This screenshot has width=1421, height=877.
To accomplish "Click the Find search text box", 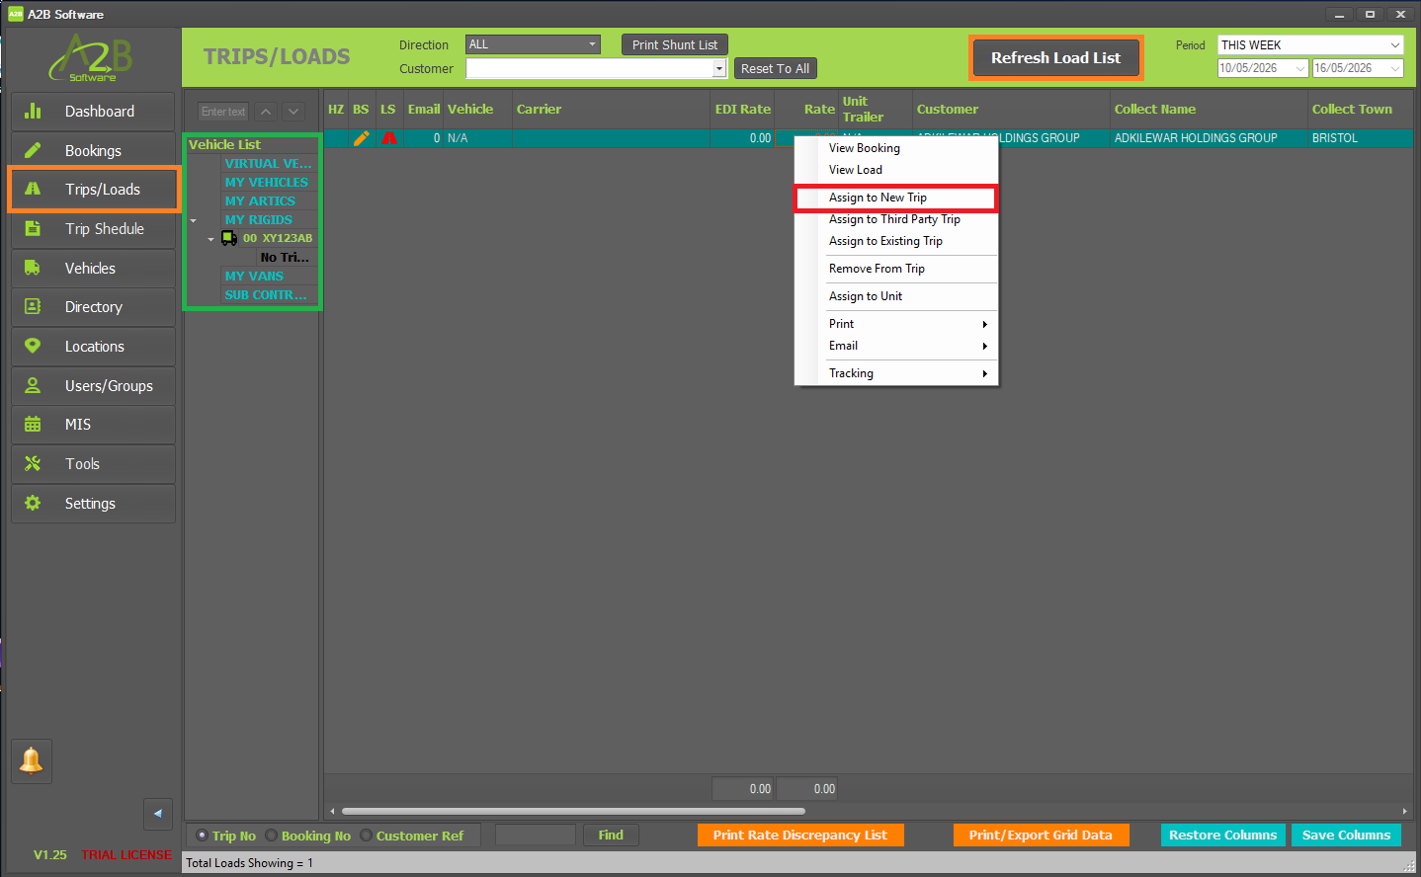I will [535, 836].
